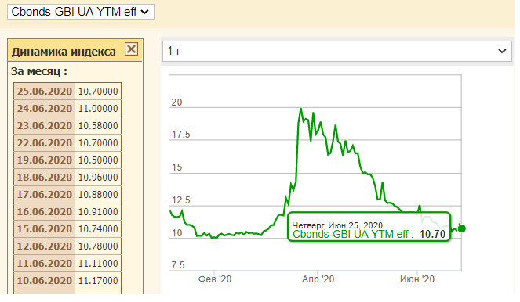The image size is (520, 302).
Task: Click the 'Апр '20' axis label
Action: pyautogui.click(x=318, y=279)
